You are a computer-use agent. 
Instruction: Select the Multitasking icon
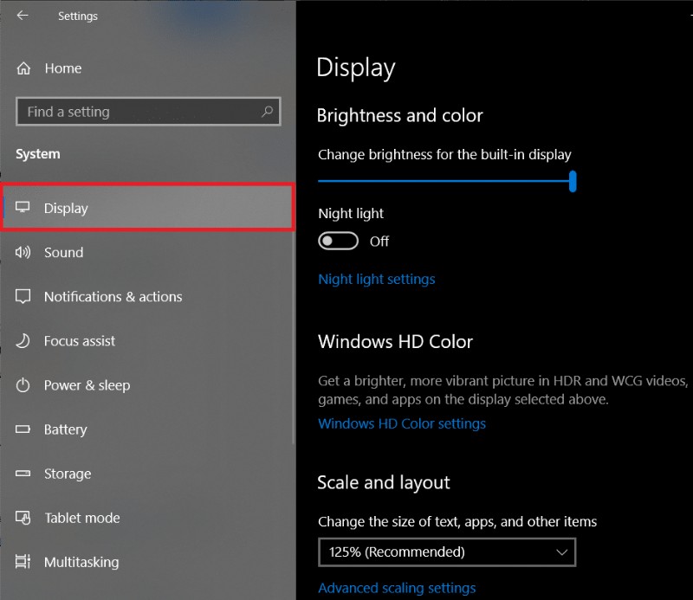tap(23, 562)
